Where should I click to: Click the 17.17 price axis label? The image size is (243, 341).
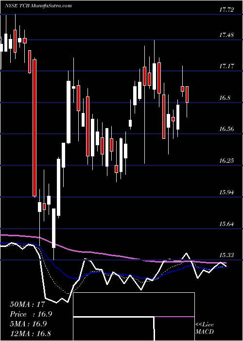click(226, 66)
